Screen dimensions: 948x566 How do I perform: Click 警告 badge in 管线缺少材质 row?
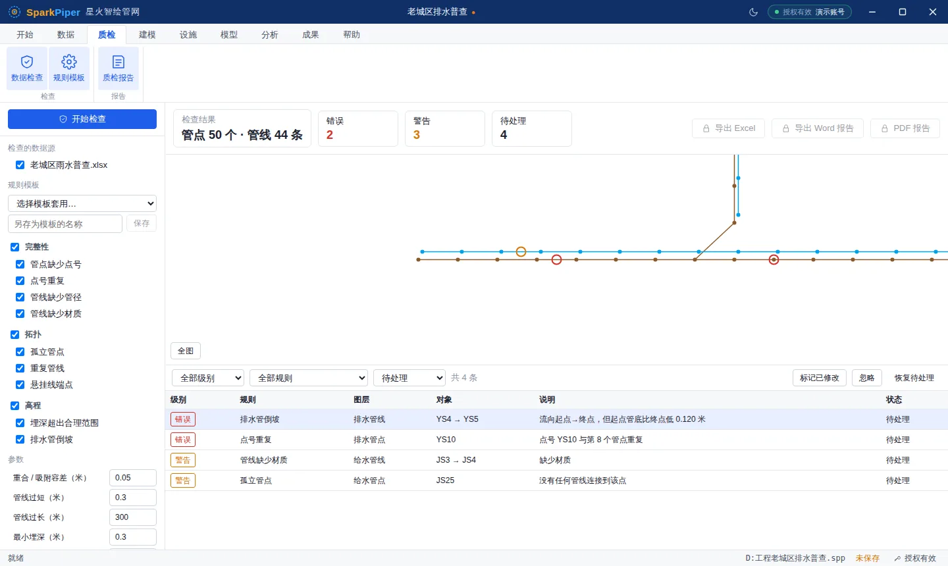tap(183, 460)
